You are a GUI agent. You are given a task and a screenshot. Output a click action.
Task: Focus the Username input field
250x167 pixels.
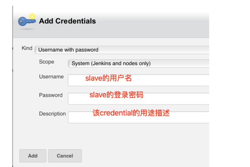click(x=139, y=80)
